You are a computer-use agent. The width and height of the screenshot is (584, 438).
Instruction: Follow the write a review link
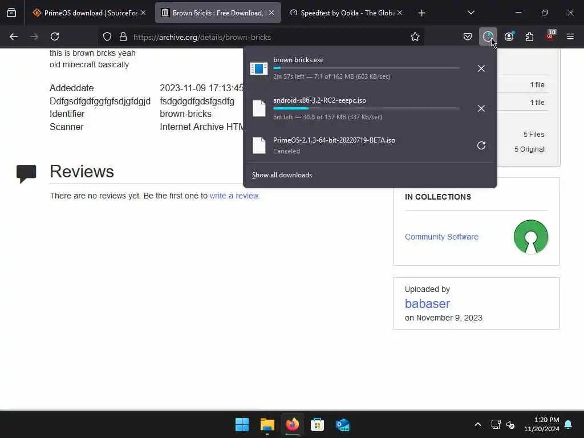tap(234, 196)
